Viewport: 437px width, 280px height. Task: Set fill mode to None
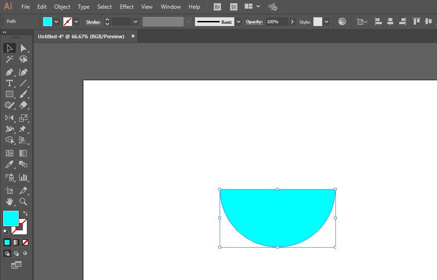click(26, 242)
